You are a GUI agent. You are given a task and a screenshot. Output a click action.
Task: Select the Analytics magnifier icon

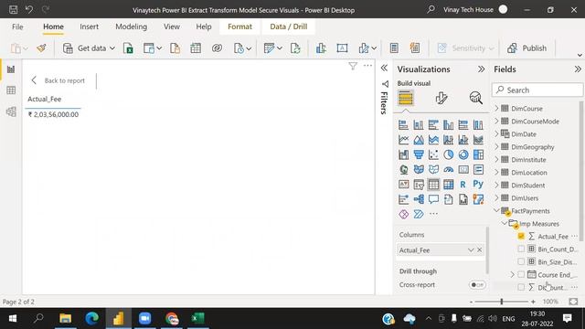tap(475, 98)
